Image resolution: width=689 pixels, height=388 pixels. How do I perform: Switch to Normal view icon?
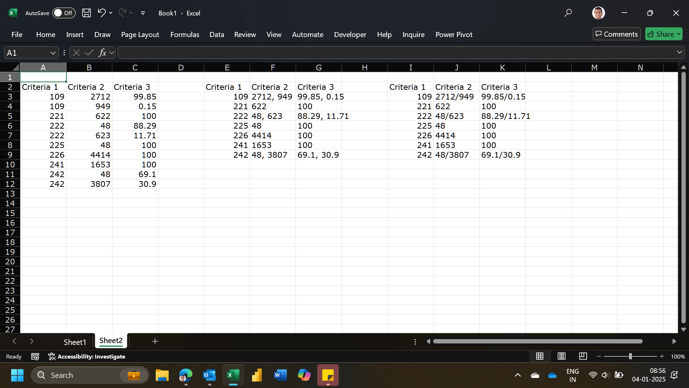click(x=540, y=356)
